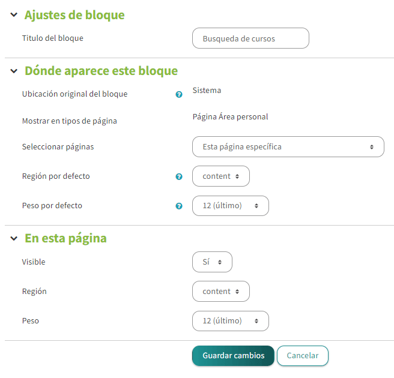Click the Sistema location text
This screenshot has height=378, width=394.
click(207, 91)
